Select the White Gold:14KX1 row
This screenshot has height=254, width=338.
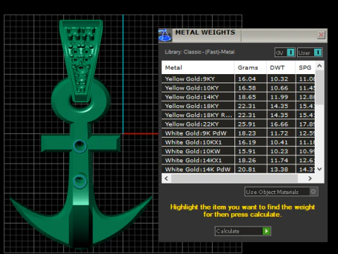point(238,160)
